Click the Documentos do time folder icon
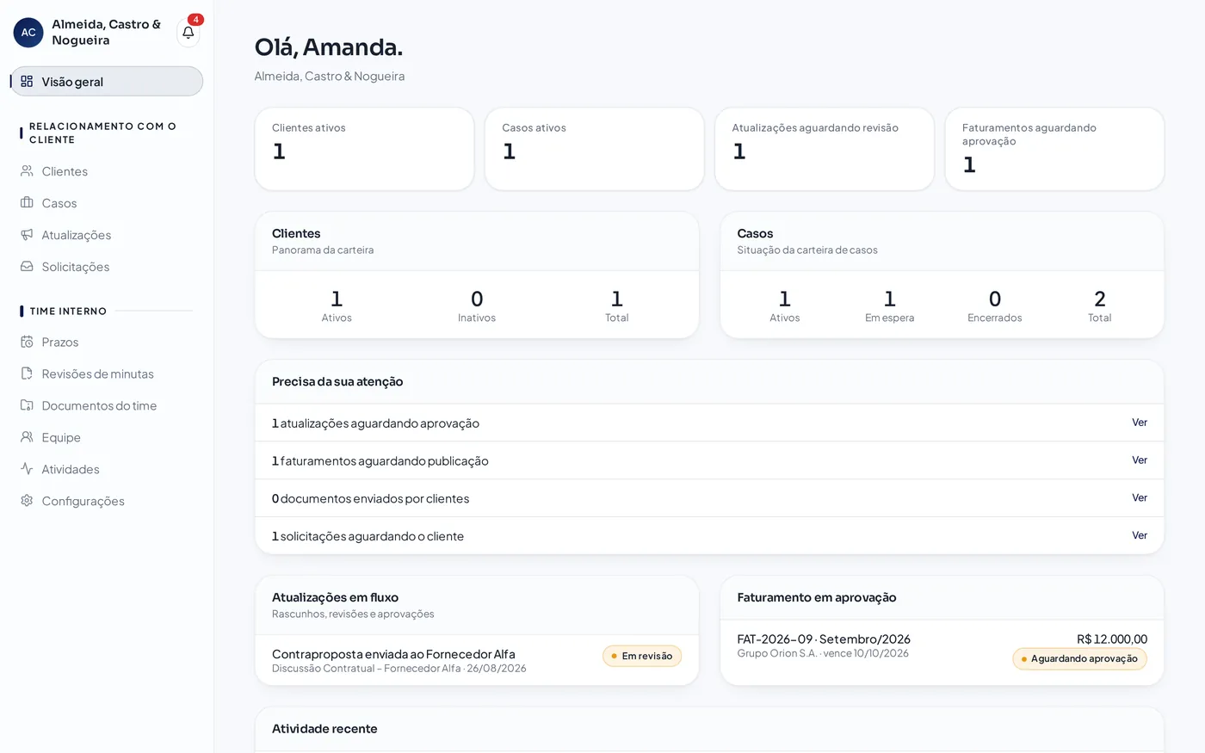 point(27,405)
